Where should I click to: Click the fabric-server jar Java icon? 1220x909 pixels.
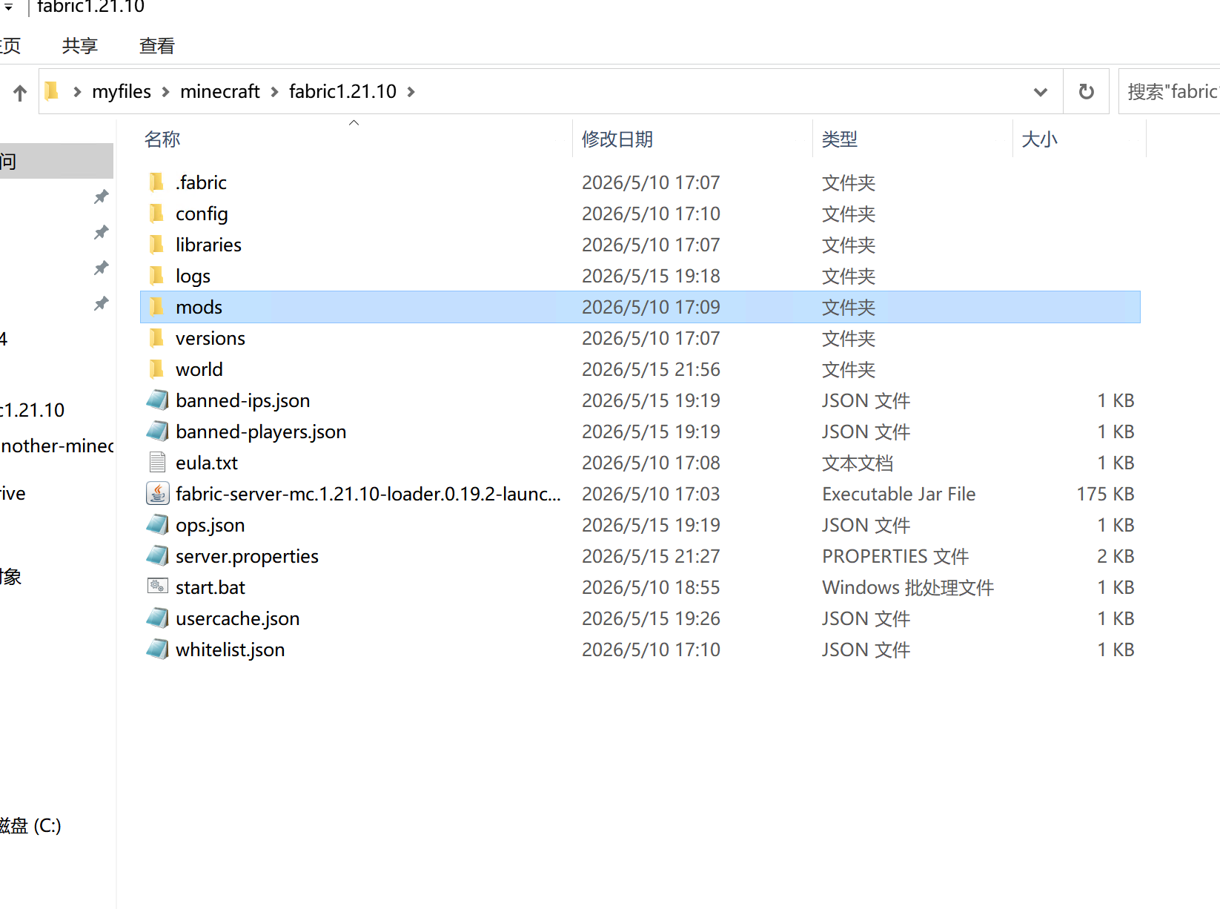click(x=157, y=494)
